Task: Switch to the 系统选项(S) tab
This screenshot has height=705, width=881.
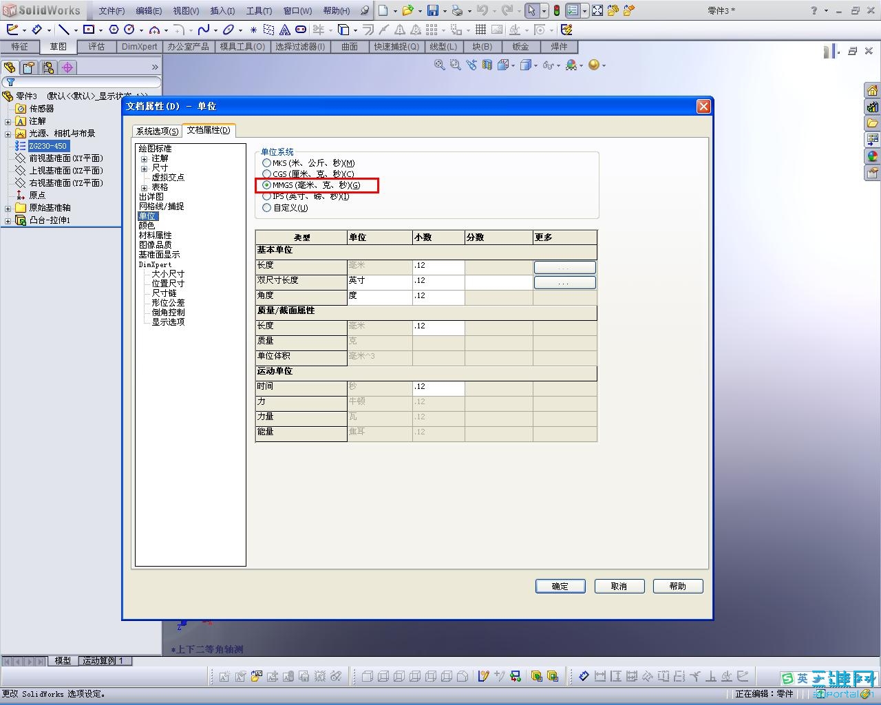Action: (x=157, y=131)
